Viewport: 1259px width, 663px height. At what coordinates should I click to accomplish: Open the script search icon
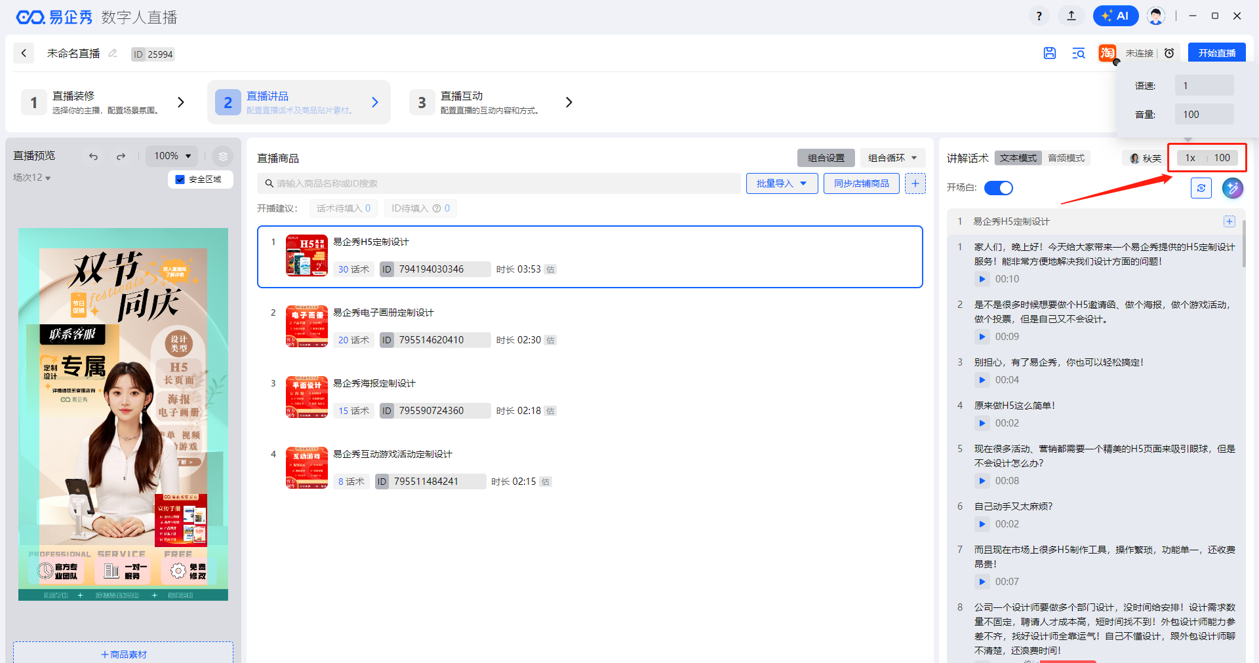tap(1079, 53)
